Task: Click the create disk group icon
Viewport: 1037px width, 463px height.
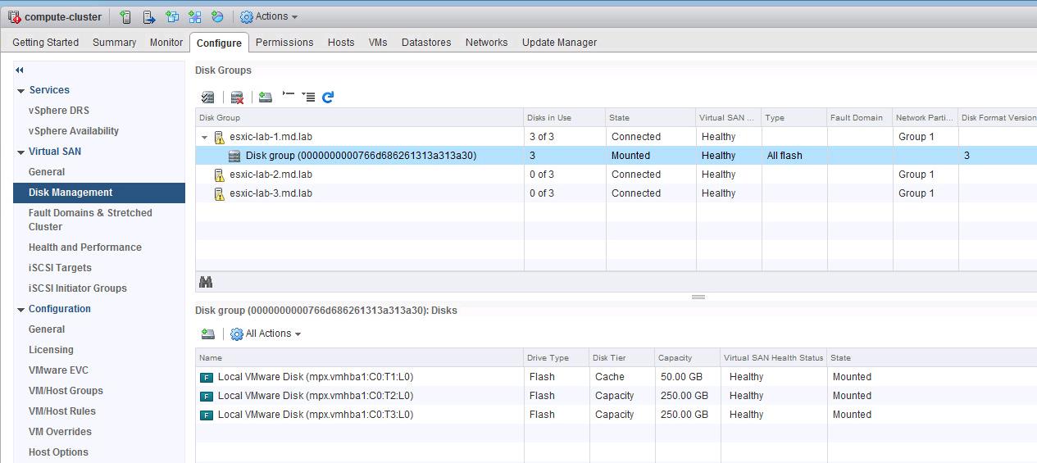Action: pos(265,97)
